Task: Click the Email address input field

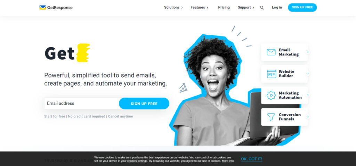Action: point(81,104)
